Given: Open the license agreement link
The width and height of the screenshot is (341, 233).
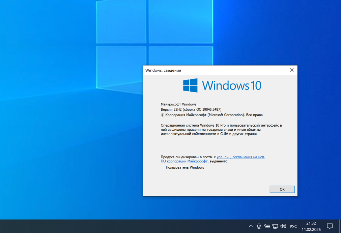Looking at the screenshot, I should click(240, 157).
